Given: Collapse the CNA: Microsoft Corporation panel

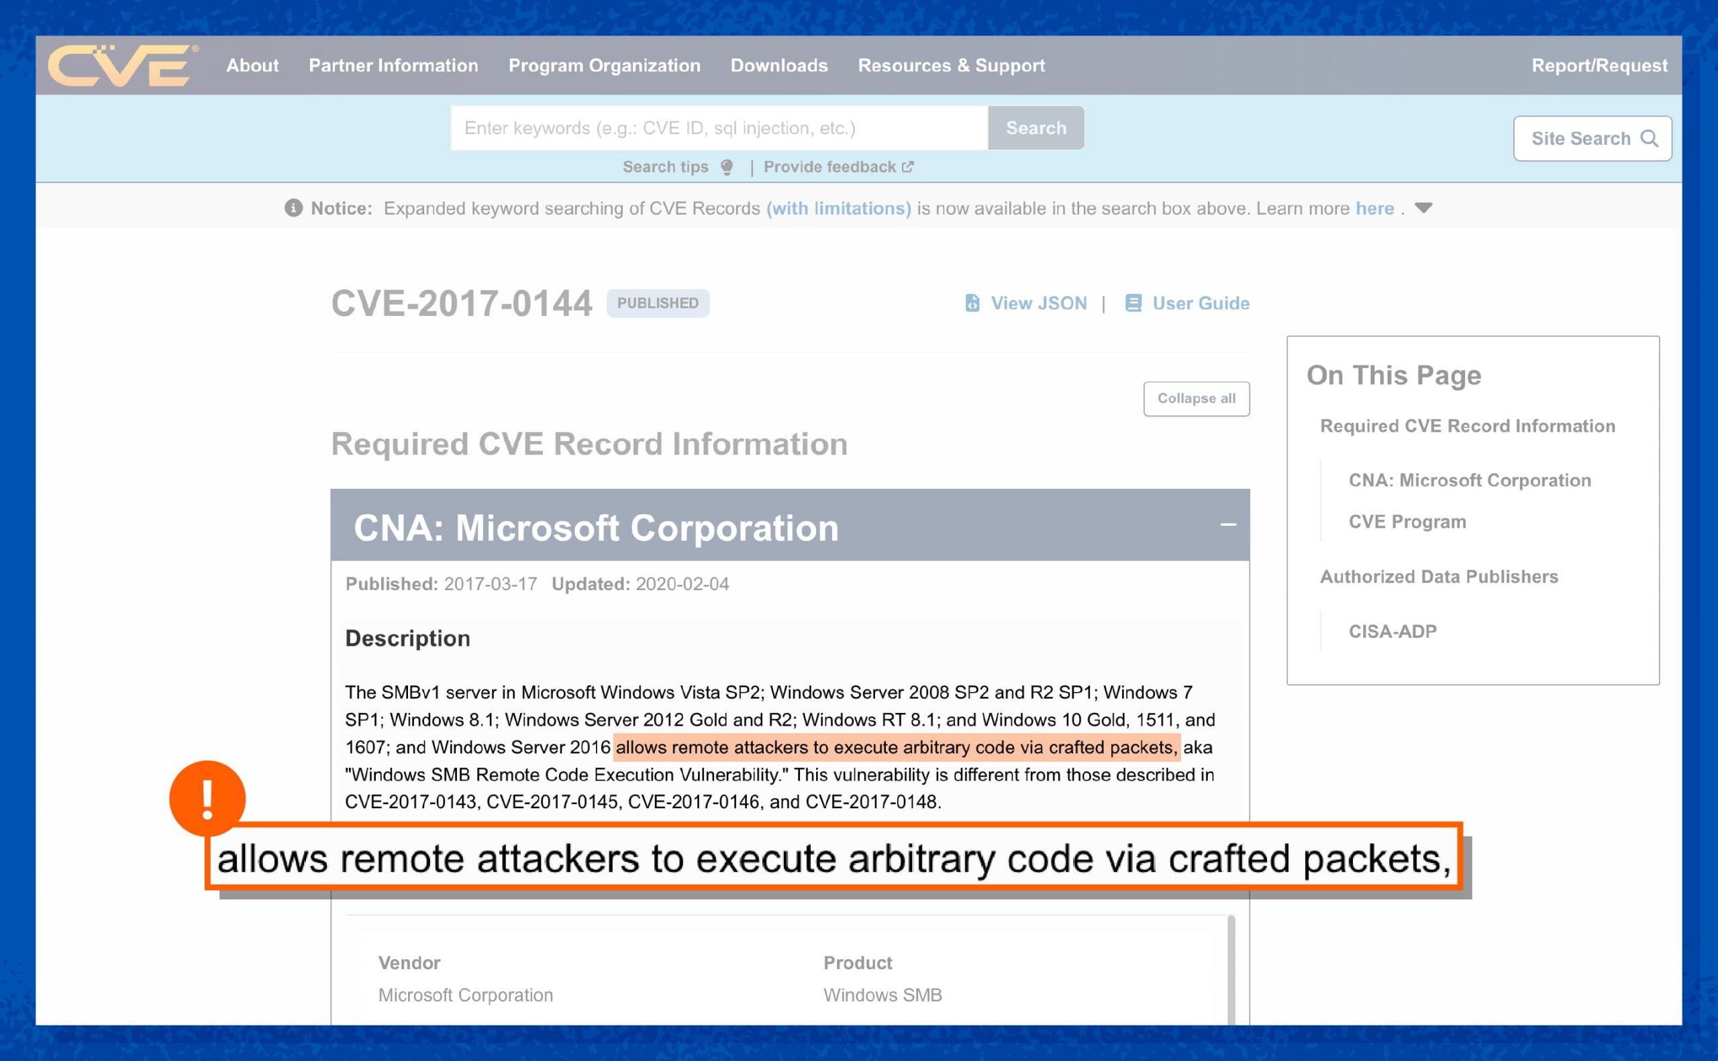Looking at the screenshot, I should [x=1227, y=525].
